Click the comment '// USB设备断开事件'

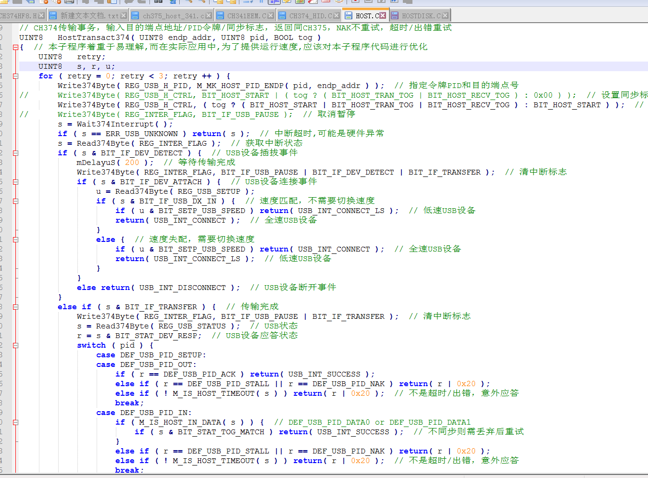pyautogui.click(x=293, y=288)
